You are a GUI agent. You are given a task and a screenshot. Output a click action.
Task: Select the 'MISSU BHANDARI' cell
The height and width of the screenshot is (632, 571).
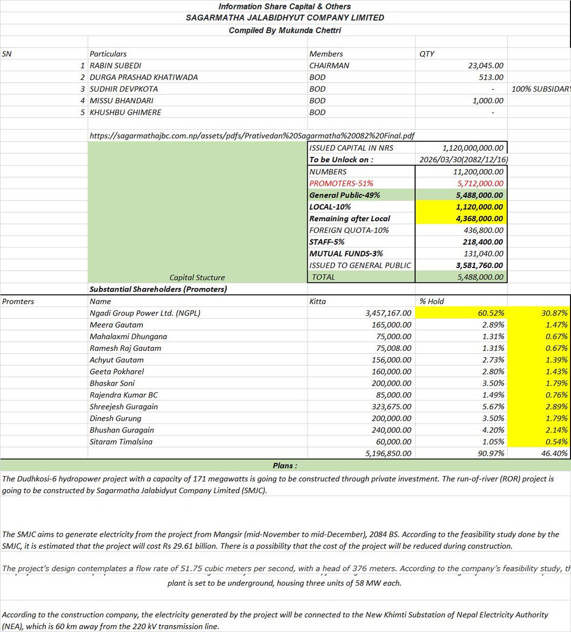tap(197, 101)
